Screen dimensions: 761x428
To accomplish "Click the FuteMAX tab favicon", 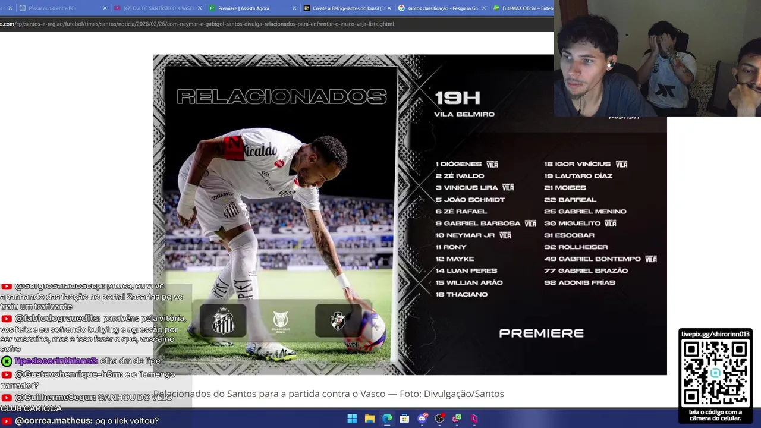I will coord(496,8).
